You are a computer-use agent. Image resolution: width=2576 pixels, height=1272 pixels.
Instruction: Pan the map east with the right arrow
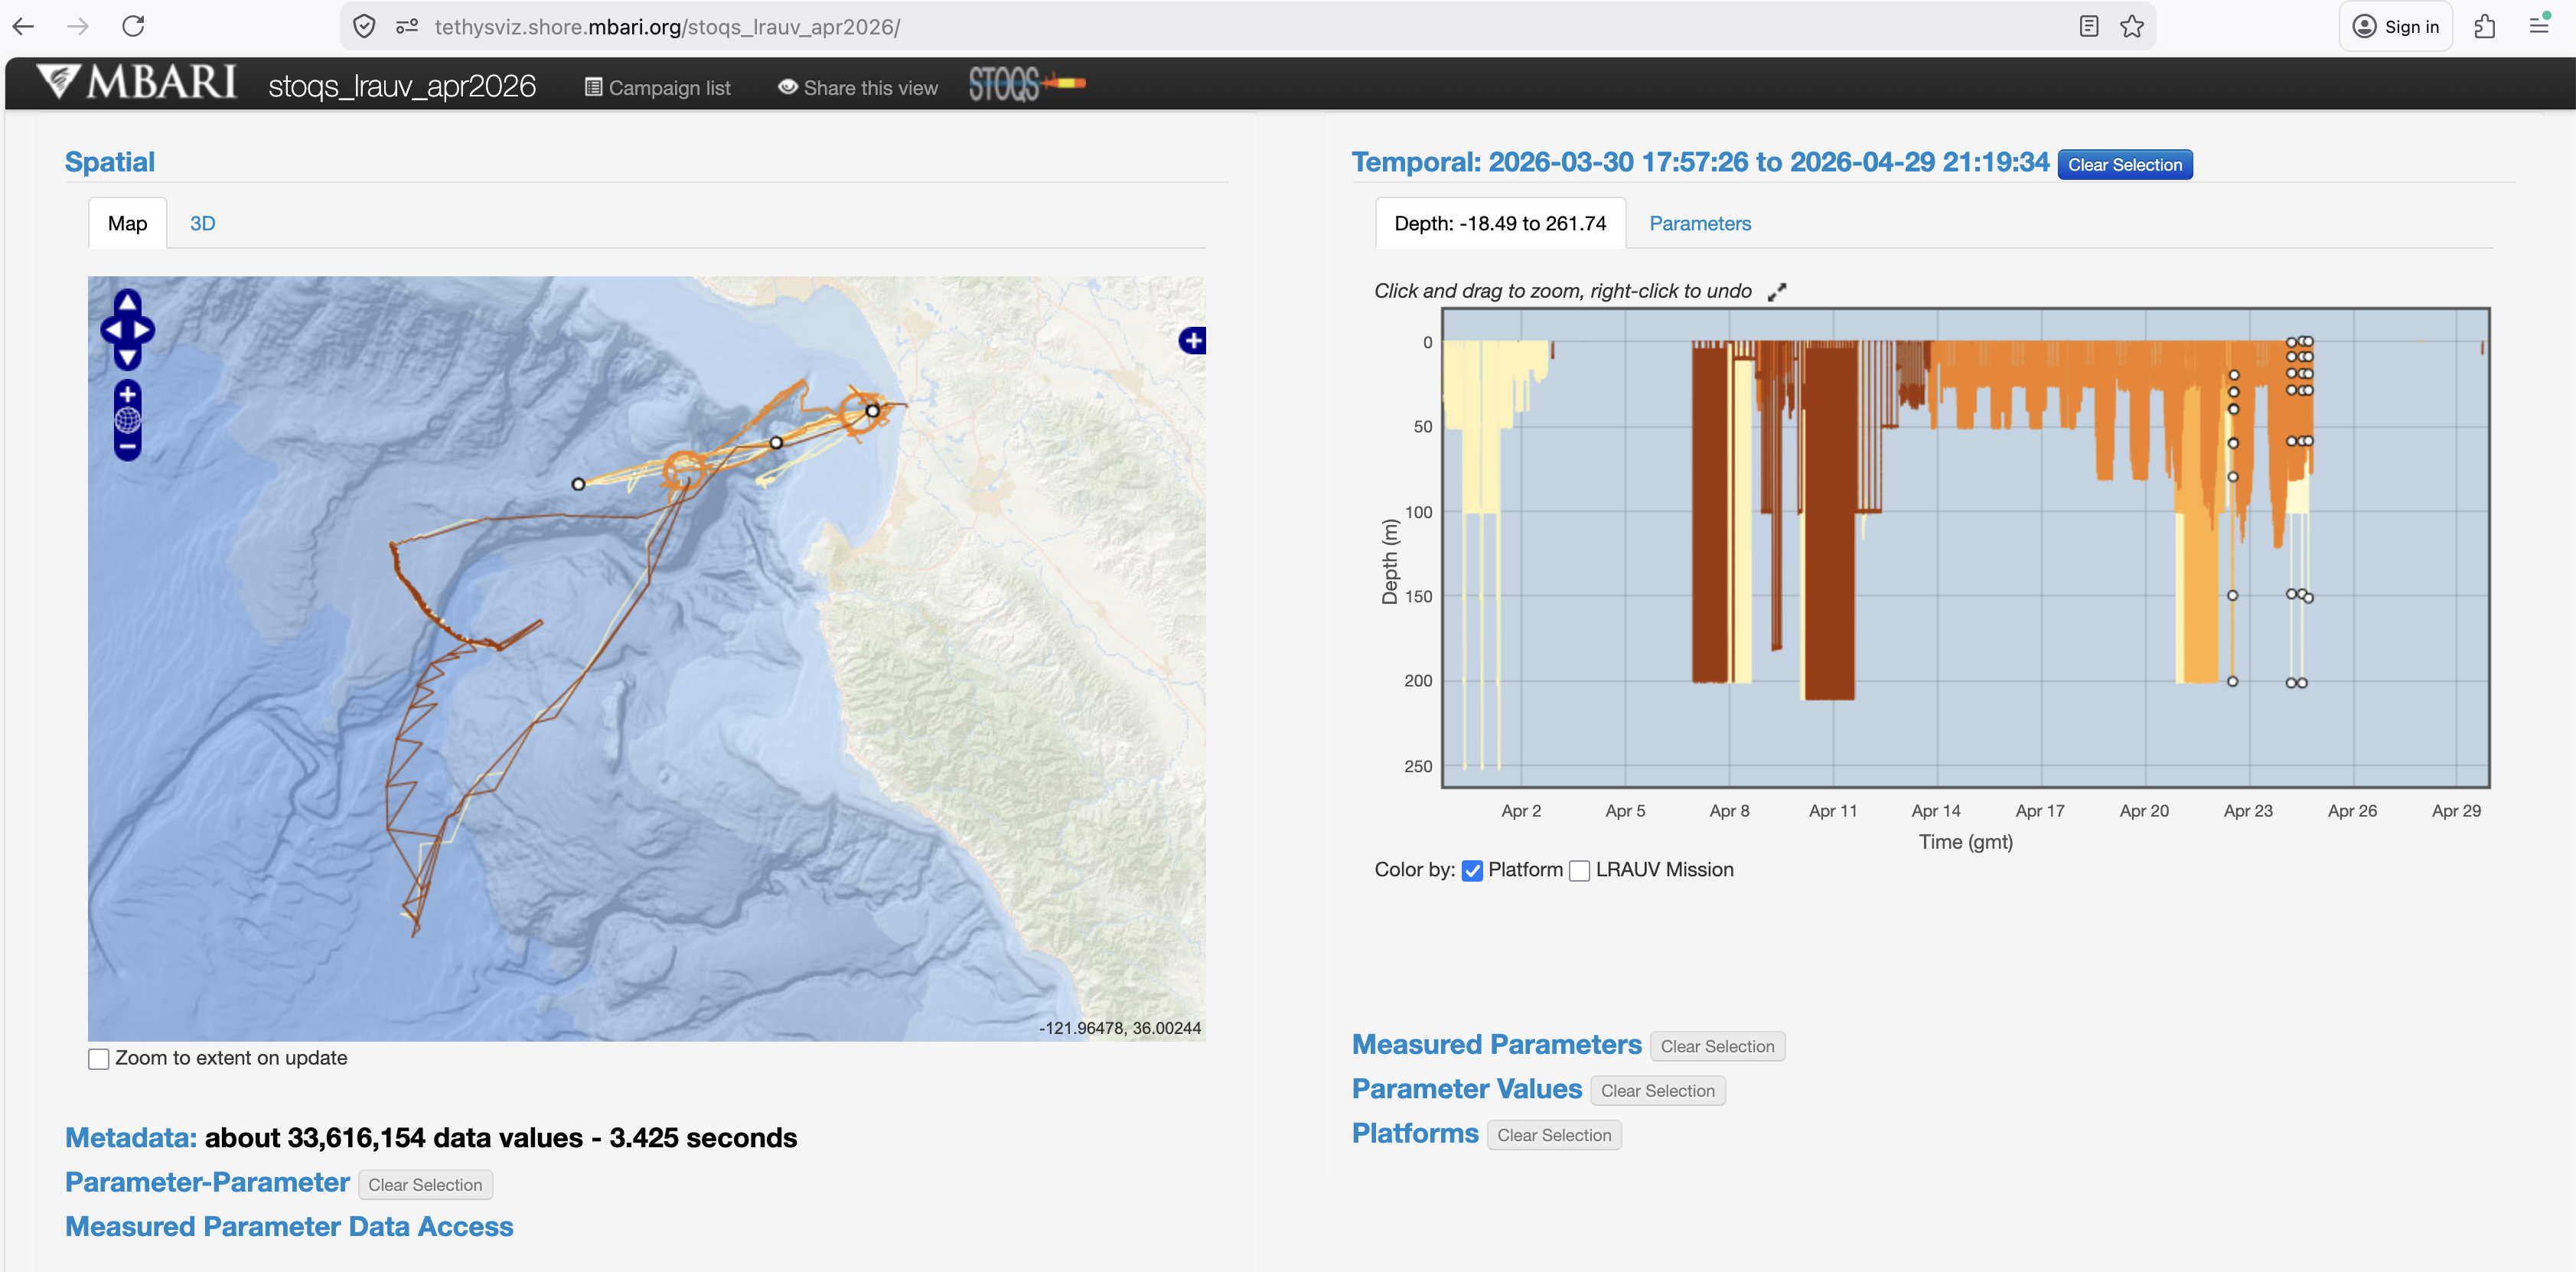pyautogui.click(x=142, y=329)
